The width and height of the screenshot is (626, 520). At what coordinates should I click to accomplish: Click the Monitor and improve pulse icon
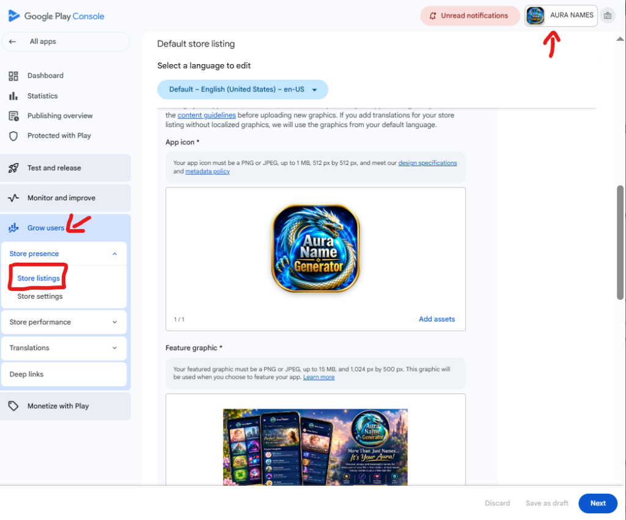tap(13, 198)
